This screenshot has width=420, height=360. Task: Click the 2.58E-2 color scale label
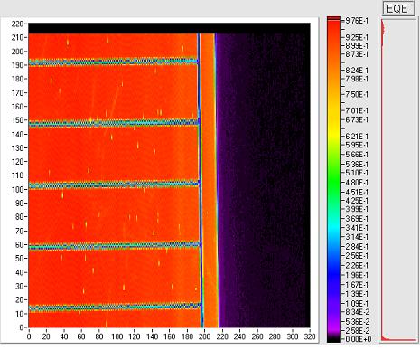click(357, 331)
